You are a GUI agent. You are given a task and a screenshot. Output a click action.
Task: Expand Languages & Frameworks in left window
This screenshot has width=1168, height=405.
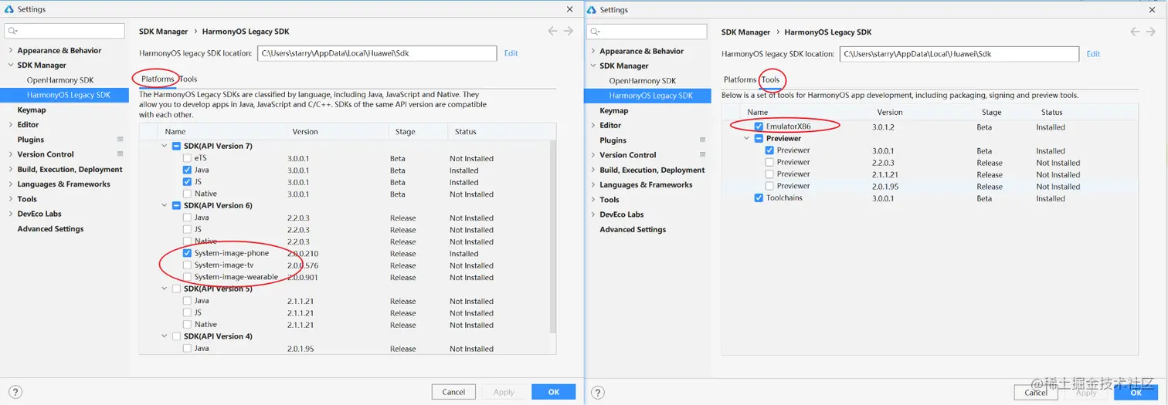[11, 184]
